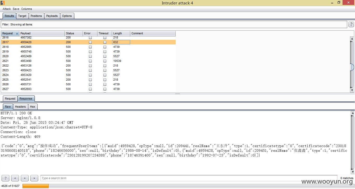Toggle Timeout checkbox for request 2622
The image size is (355, 189).
point(105,66)
